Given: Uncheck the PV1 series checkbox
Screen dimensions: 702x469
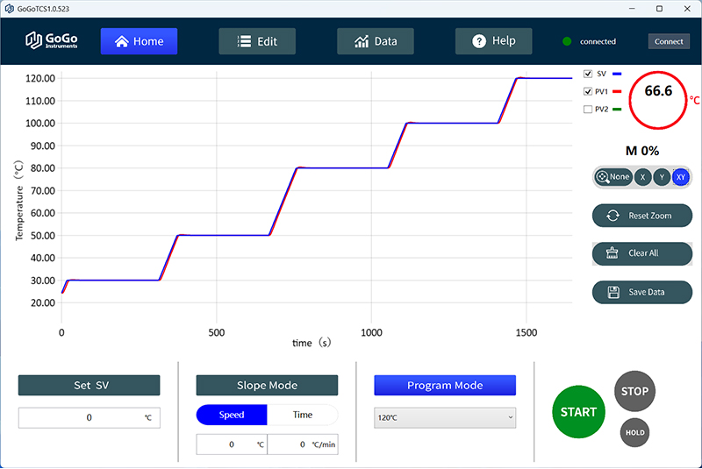Looking at the screenshot, I should (588, 91).
